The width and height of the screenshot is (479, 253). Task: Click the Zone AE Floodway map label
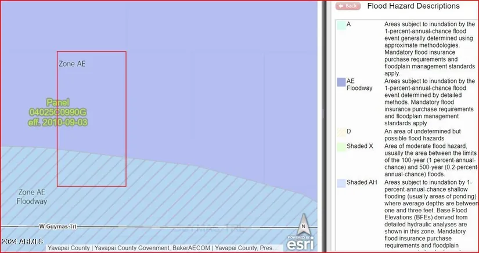click(x=32, y=197)
